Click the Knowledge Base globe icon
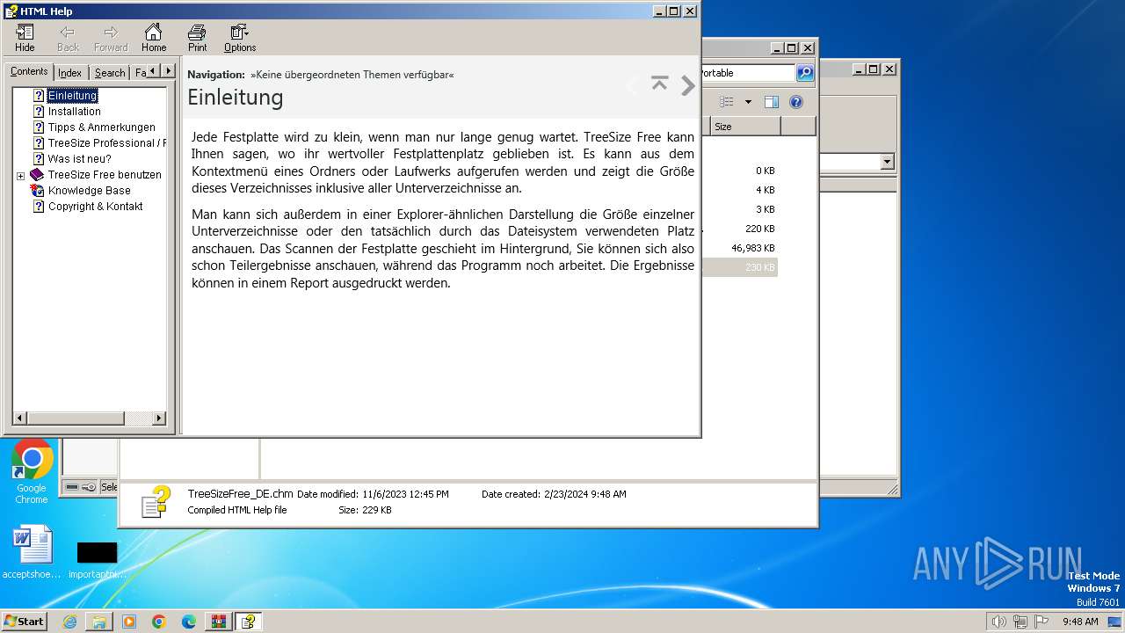 (x=37, y=191)
